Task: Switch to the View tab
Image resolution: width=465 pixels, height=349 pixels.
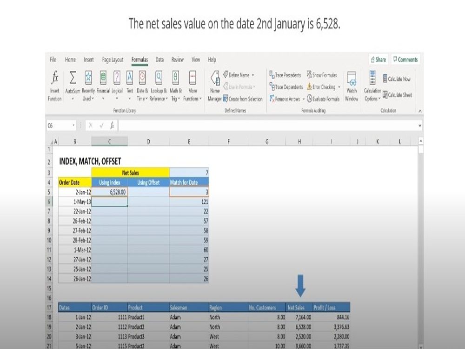Action: pyautogui.click(x=196, y=60)
